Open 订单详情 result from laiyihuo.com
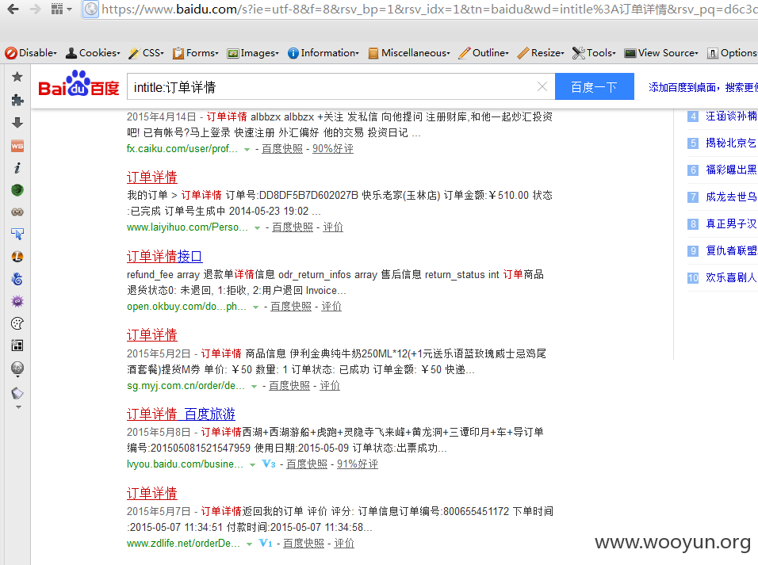The width and height of the screenshot is (758, 565). pyautogui.click(x=151, y=177)
